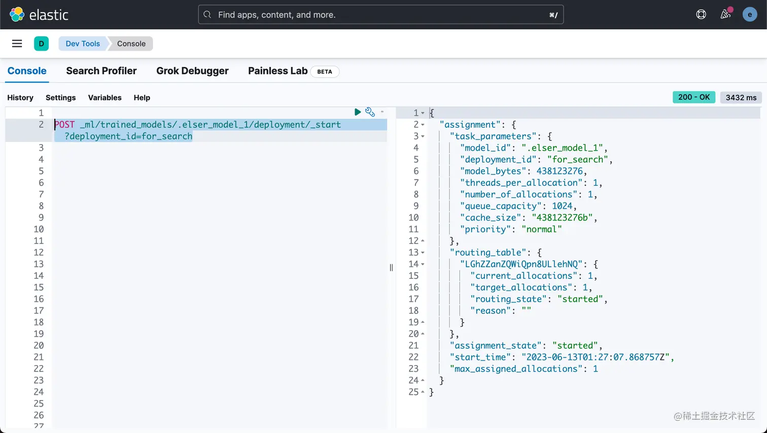Open the hamburger navigation menu
Screen dimensions: 767x433
(17, 44)
